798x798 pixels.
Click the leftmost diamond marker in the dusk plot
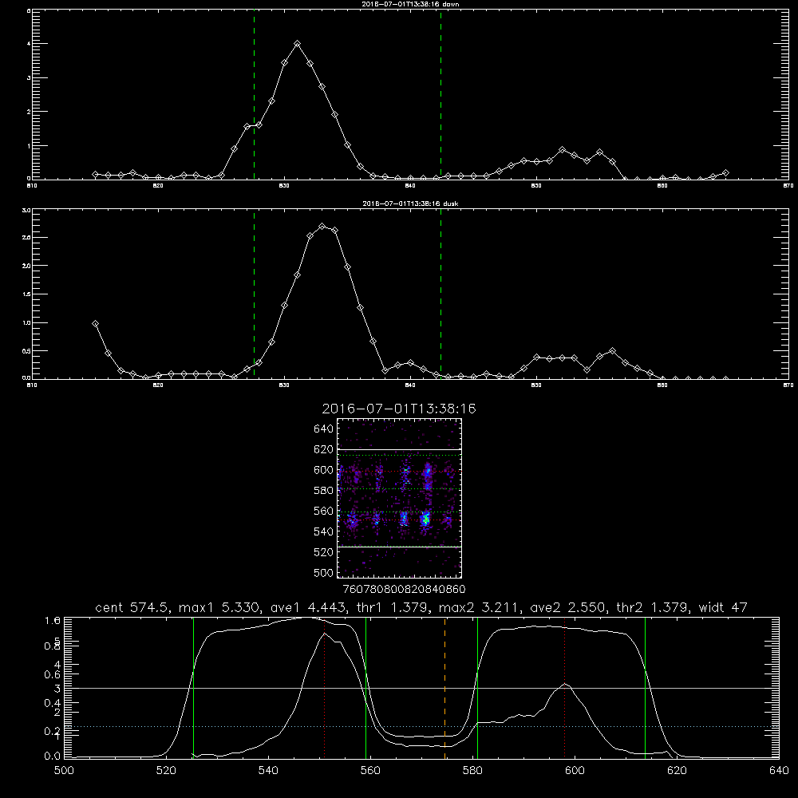tap(95, 324)
